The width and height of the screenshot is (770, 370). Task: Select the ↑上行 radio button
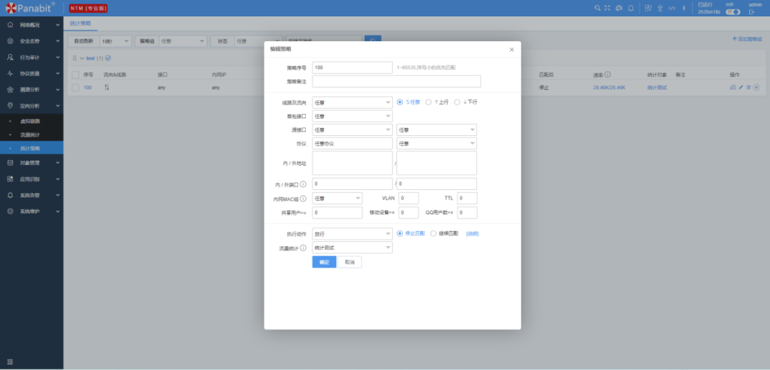point(428,102)
